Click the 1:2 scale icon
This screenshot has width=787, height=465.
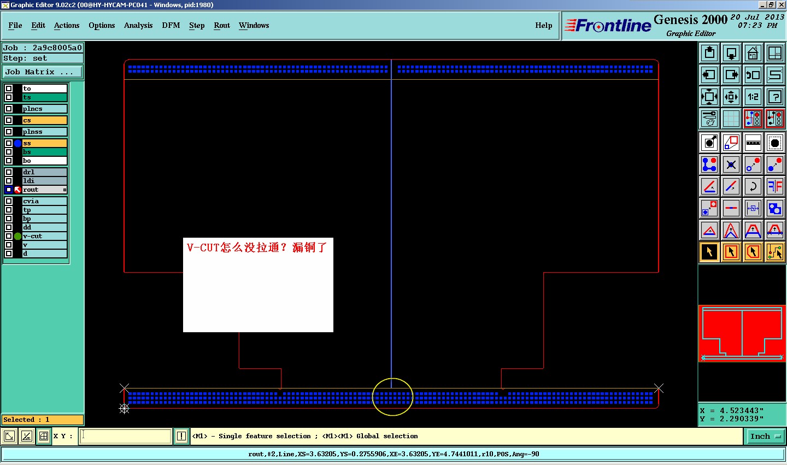(x=753, y=97)
